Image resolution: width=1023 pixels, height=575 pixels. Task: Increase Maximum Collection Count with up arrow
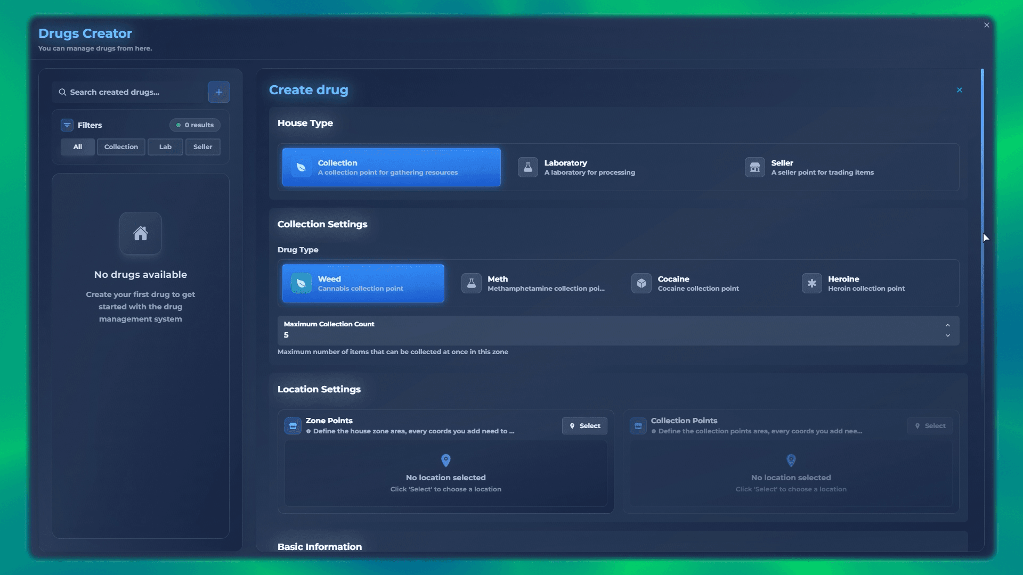(x=947, y=325)
